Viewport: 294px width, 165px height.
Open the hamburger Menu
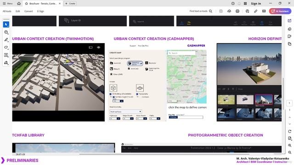(x=8, y=4)
